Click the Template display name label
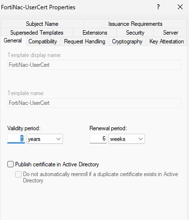Image resolution: width=189 pixels, height=220 pixels. point(35,55)
